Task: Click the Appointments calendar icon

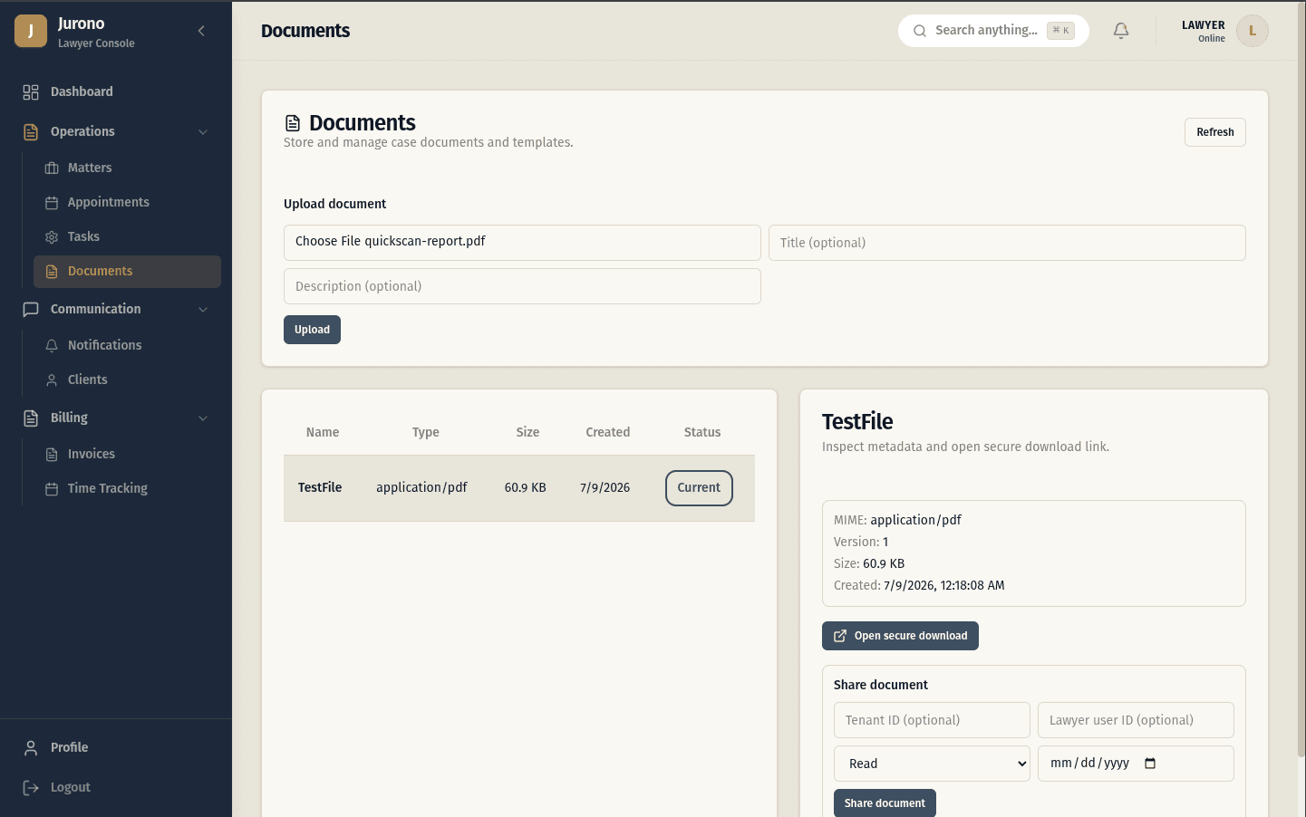Action: click(52, 202)
